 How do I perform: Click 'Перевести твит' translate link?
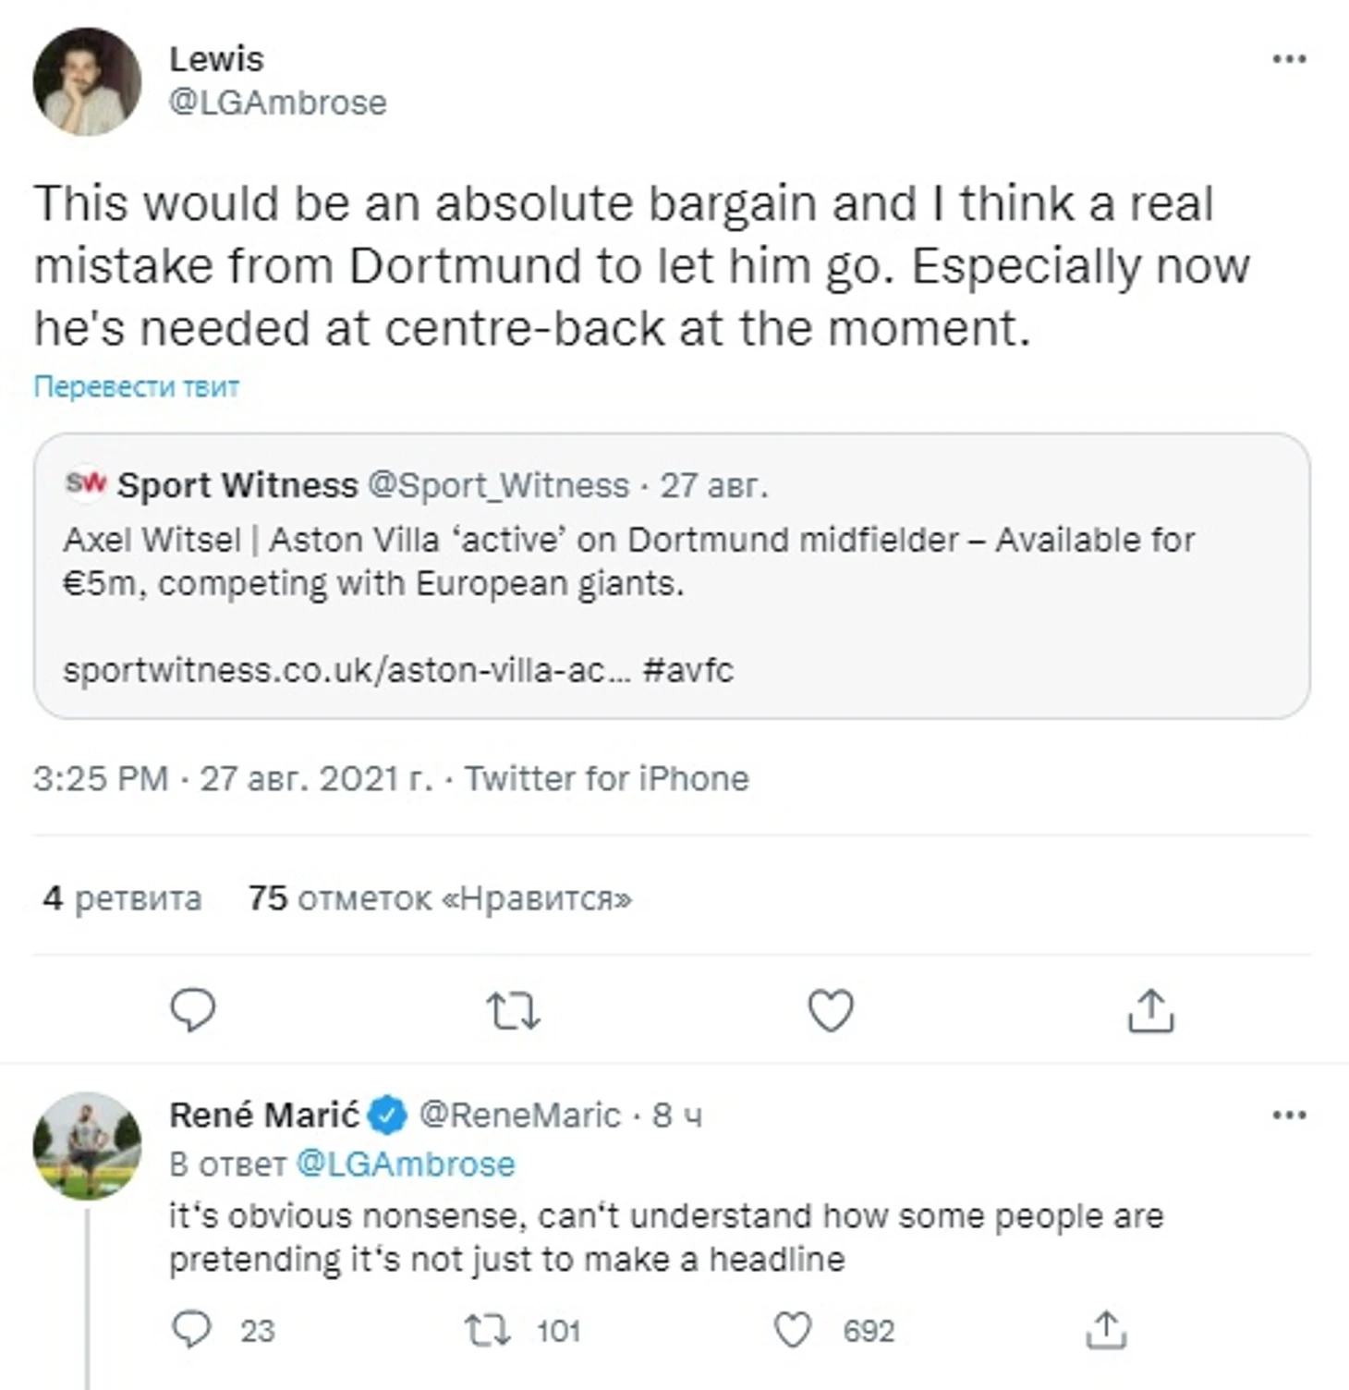(137, 386)
